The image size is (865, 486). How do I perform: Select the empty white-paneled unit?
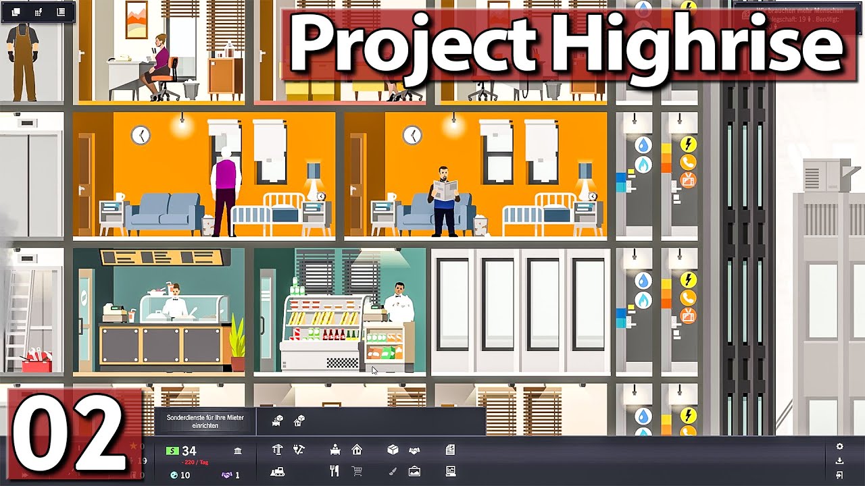(x=520, y=311)
